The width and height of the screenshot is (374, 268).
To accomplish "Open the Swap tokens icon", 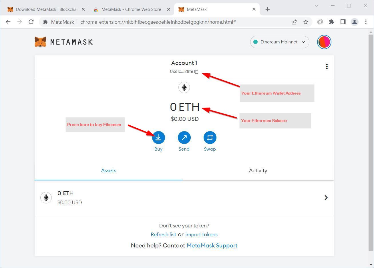I will click(210, 137).
